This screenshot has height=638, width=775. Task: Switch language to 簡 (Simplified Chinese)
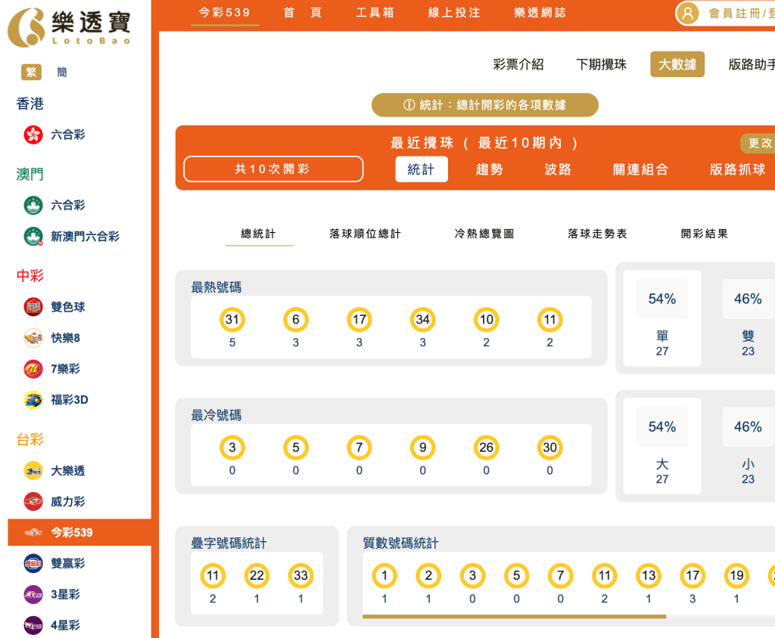point(61,72)
